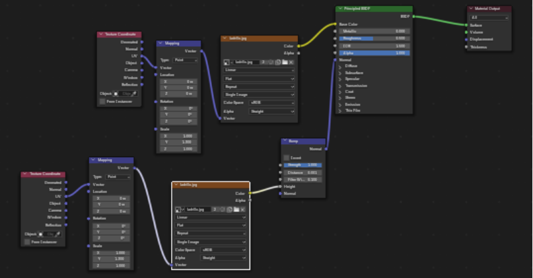This screenshot has height=278, width=533.
Task: Click the Scale Y field in lower Mapping node
Action: click(113, 258)
